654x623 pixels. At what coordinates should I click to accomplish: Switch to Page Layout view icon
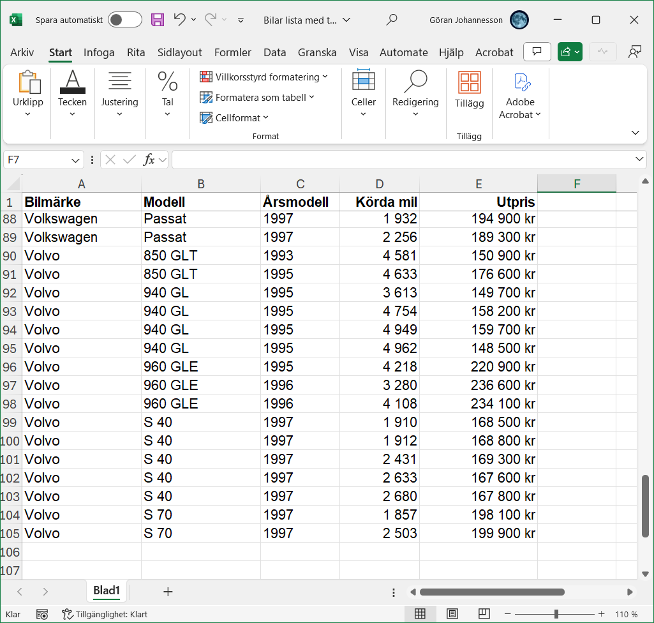[x=452, y=614]
